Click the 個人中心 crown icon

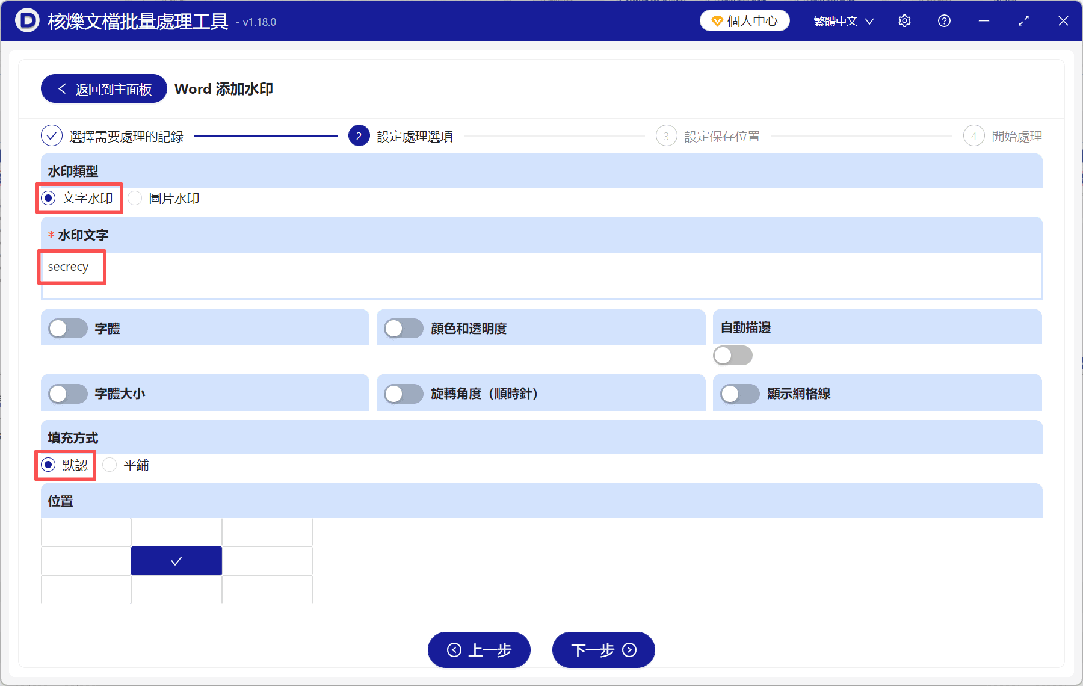click(717, 20)
